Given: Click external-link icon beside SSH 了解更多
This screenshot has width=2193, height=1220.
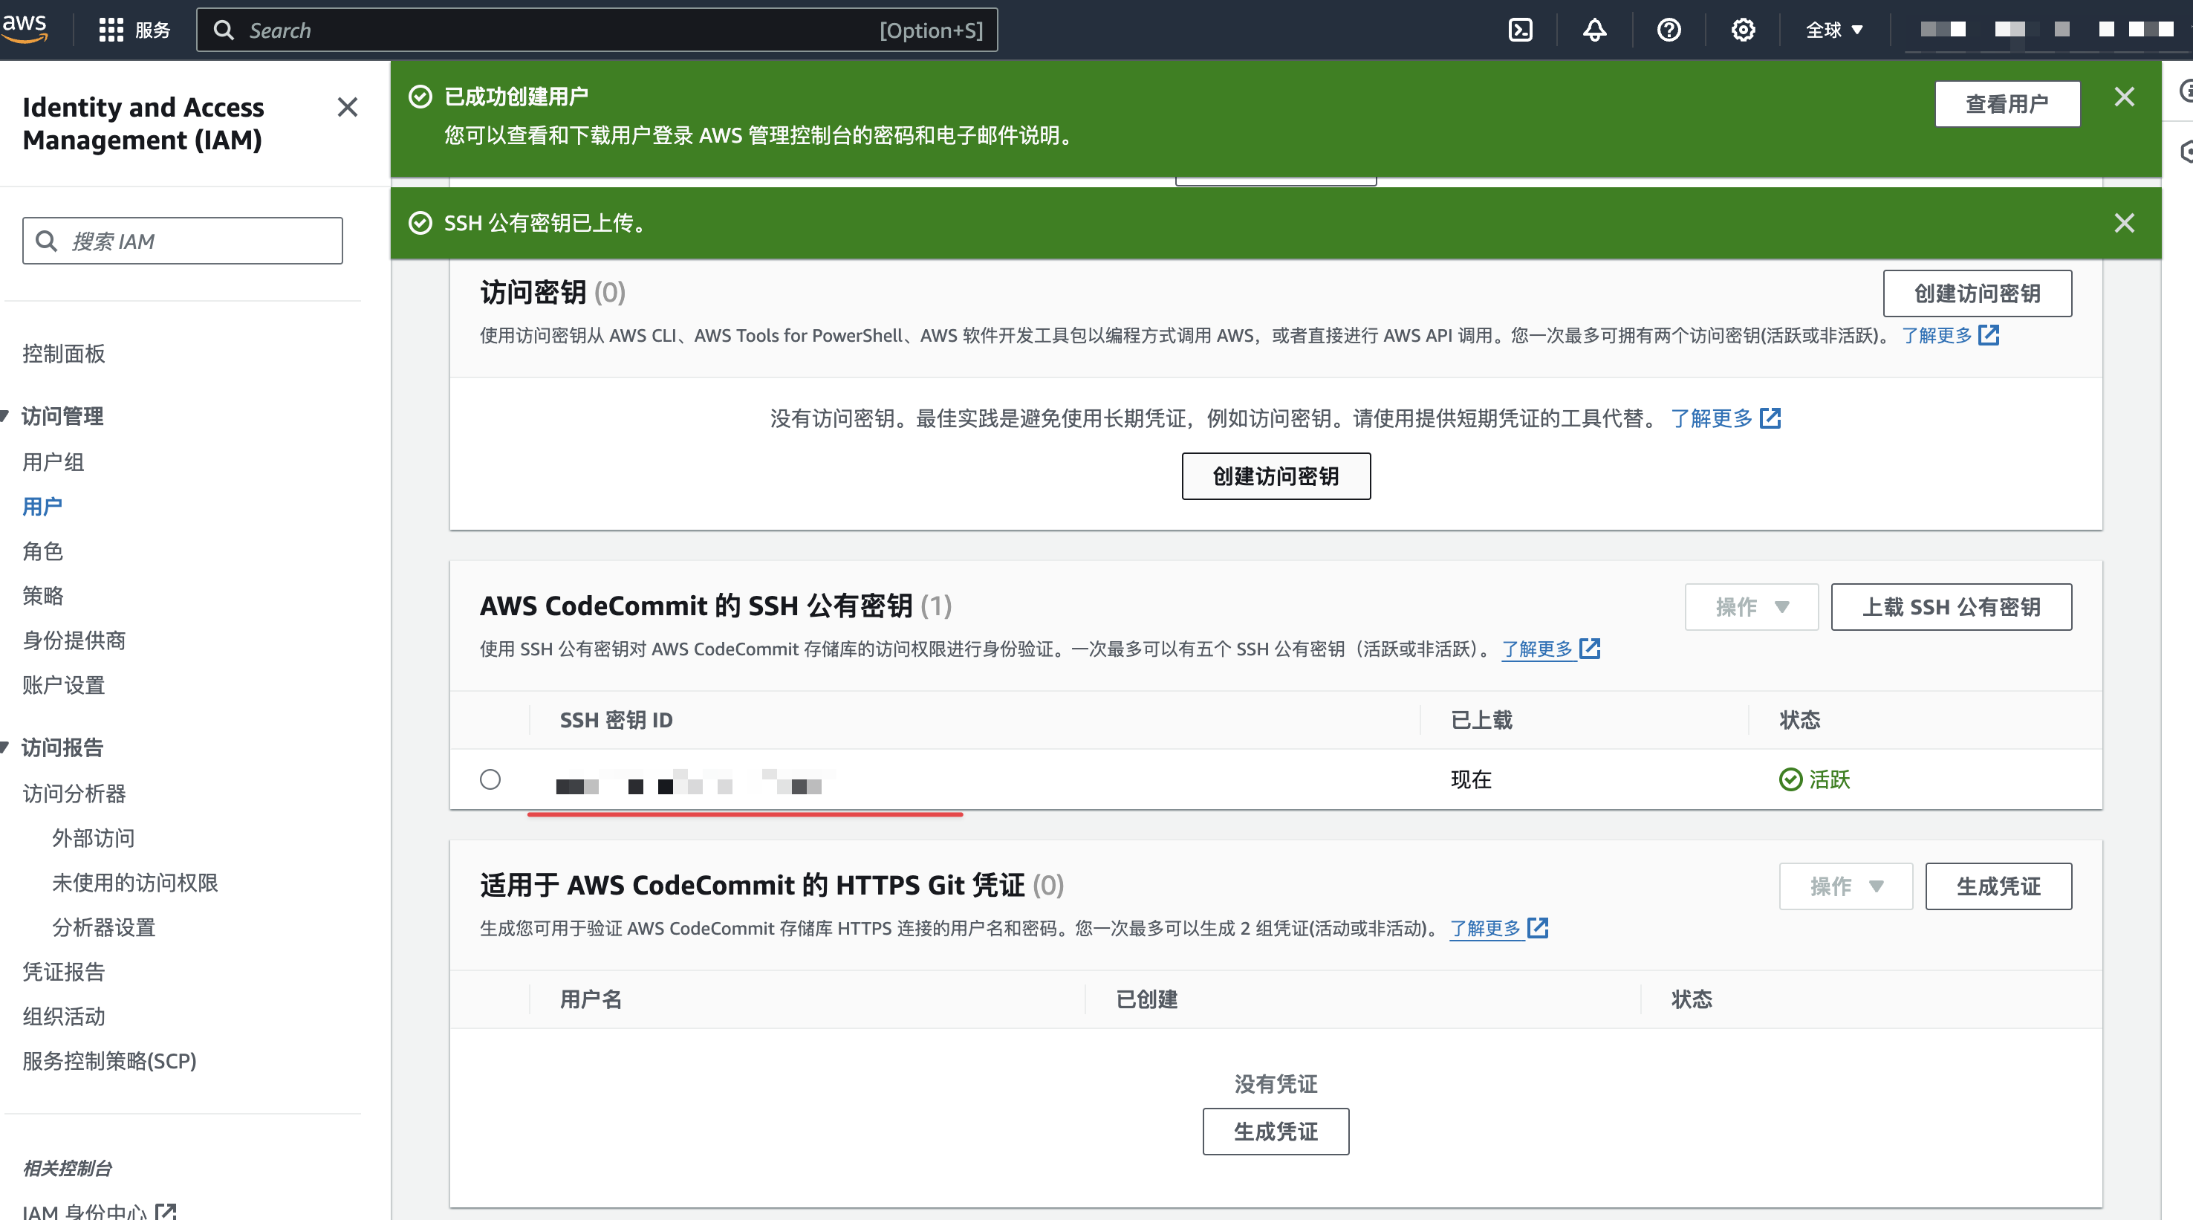Looking at the screenshot, I should tap(1590, 648).
